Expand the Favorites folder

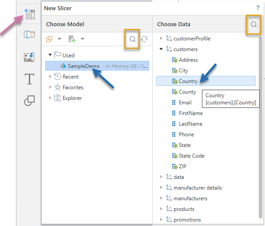coord(50,87)
